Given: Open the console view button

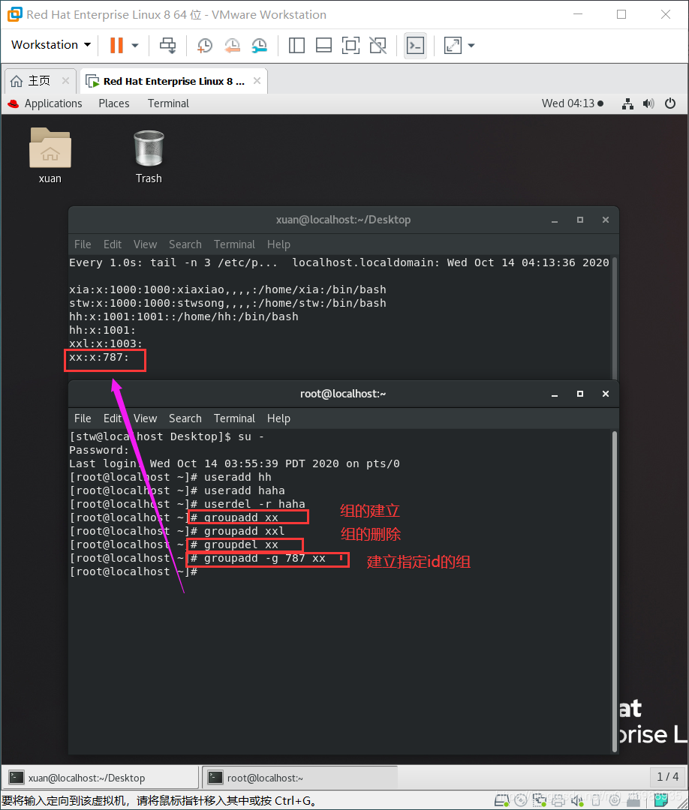Looking at the screenshot, I should pyautogui.click(x=416, y=46).
